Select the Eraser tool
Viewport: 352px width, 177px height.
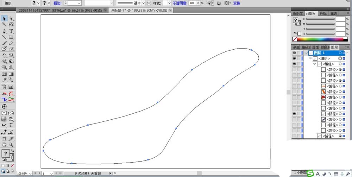[x=11, y=49]
